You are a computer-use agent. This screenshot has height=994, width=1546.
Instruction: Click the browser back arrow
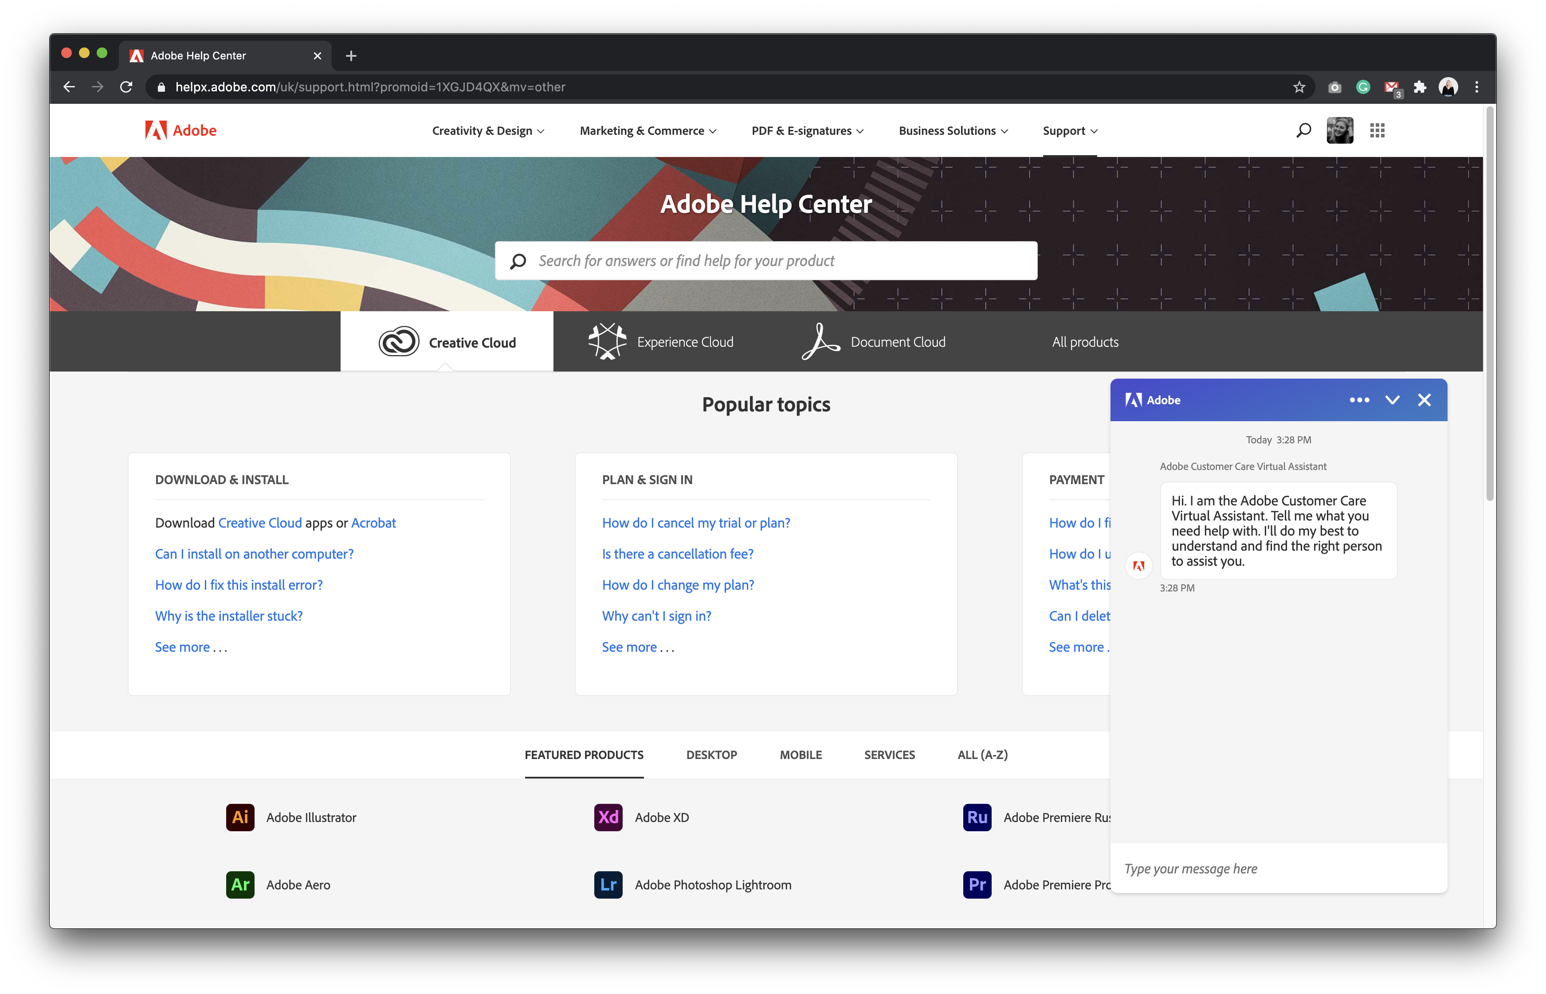pos(69,87)
